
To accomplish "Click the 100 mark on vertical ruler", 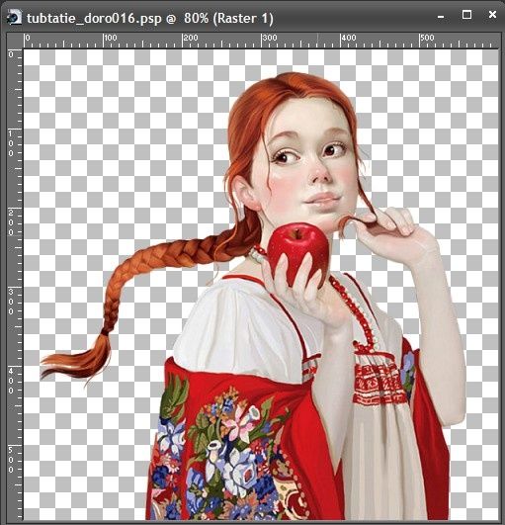I will click(11, 143).
